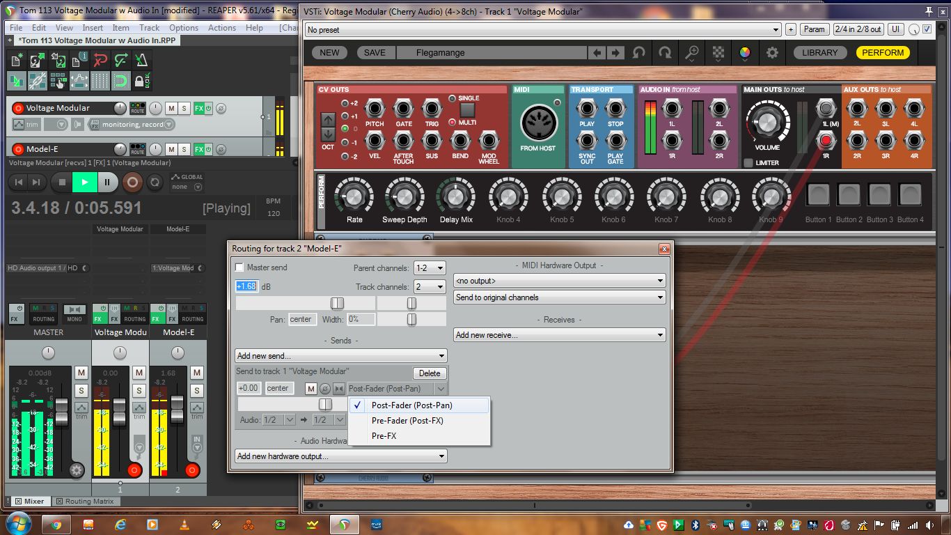Screen dimensions: 951x535
Task: Click the Stop transport button
Action: (62, 182)
